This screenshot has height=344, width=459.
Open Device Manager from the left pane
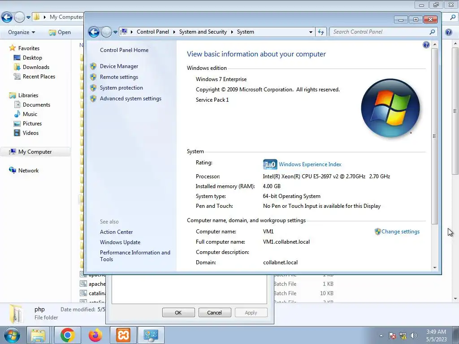(x=119, y=66)
